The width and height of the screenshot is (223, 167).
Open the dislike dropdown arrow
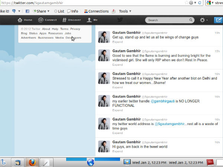(x=19, y=11)
